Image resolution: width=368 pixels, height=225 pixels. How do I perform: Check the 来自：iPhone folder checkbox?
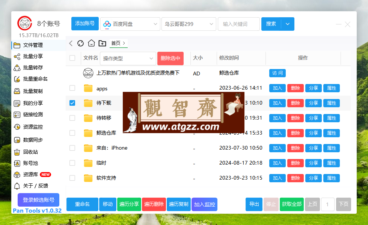click(x=72, y=148)
